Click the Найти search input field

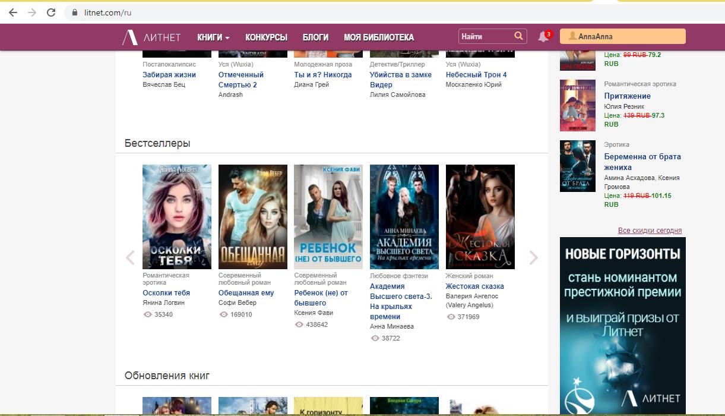pyautogui.click(x=484, y=36)
